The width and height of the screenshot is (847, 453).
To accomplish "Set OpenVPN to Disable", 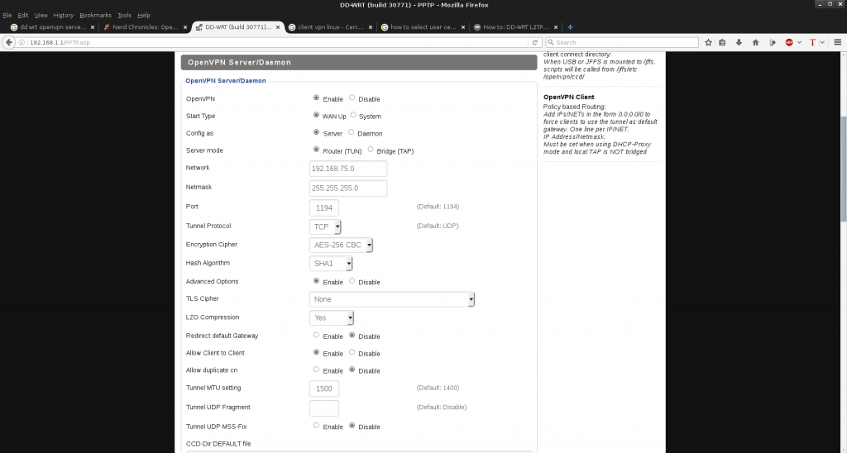I will coord(352,98).
